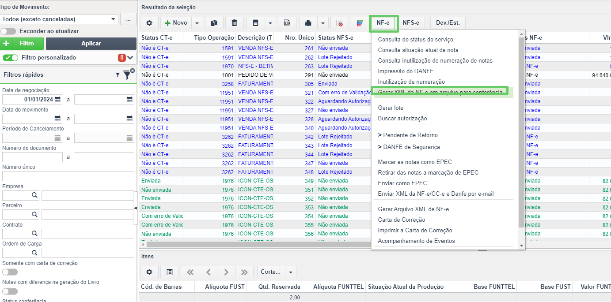Click the small funnel icon in Filtros rápidos
611x302 pixels.
118,75
